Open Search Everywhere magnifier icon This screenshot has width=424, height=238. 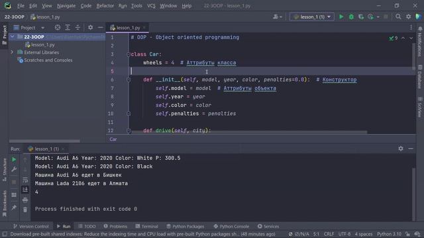[398, 17]
